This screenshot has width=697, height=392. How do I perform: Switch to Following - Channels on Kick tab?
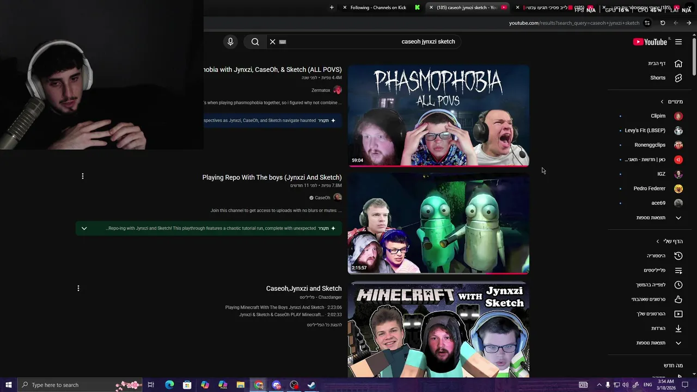pos(378,8)
